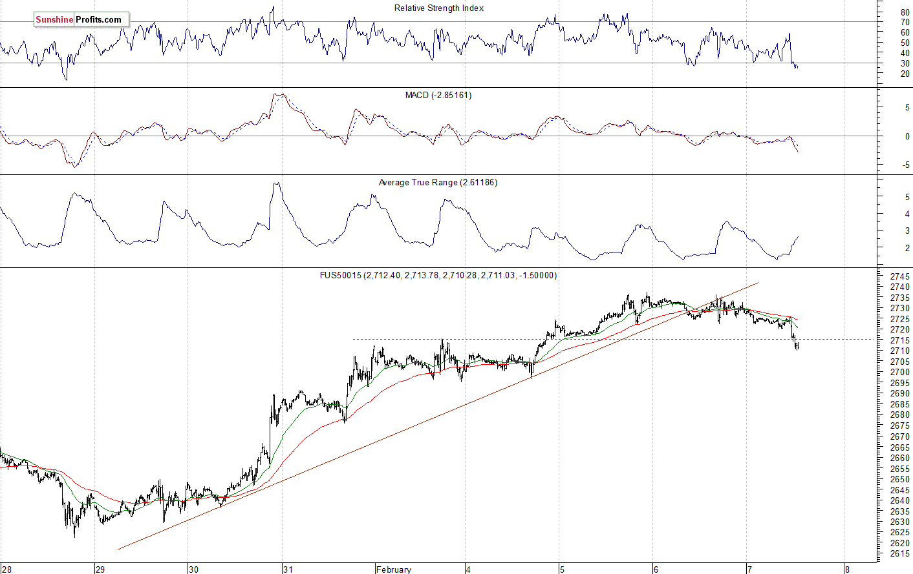Click the date label 5 on time axis
The image size is (913, 574).
point(563,569)
